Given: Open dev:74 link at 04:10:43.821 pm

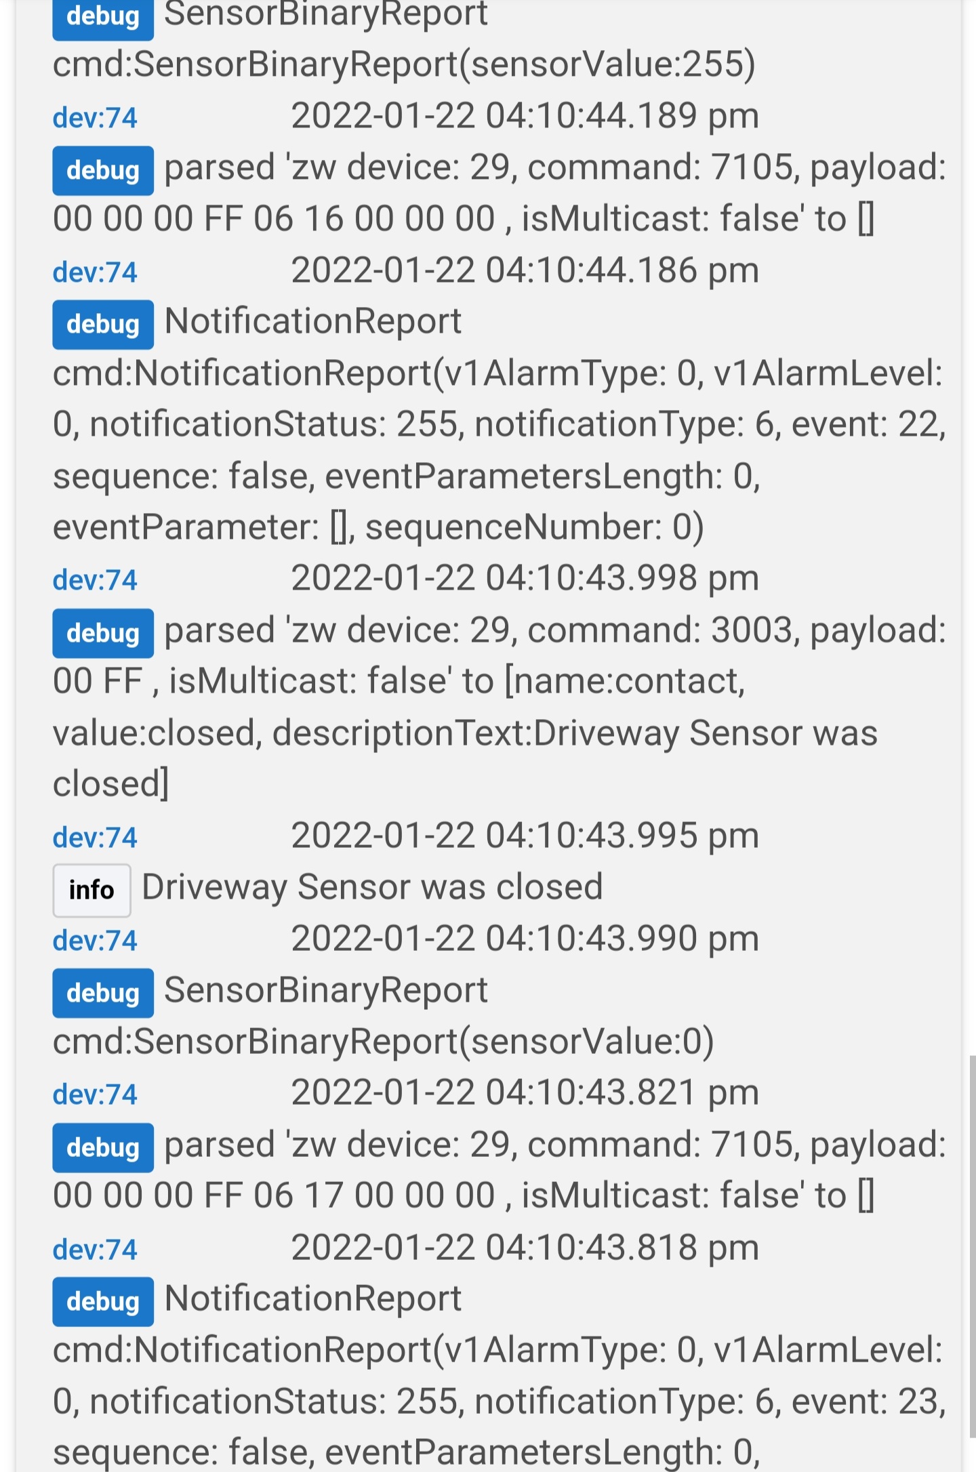Looking at the screenshot, I should (x=95, y=1095).
